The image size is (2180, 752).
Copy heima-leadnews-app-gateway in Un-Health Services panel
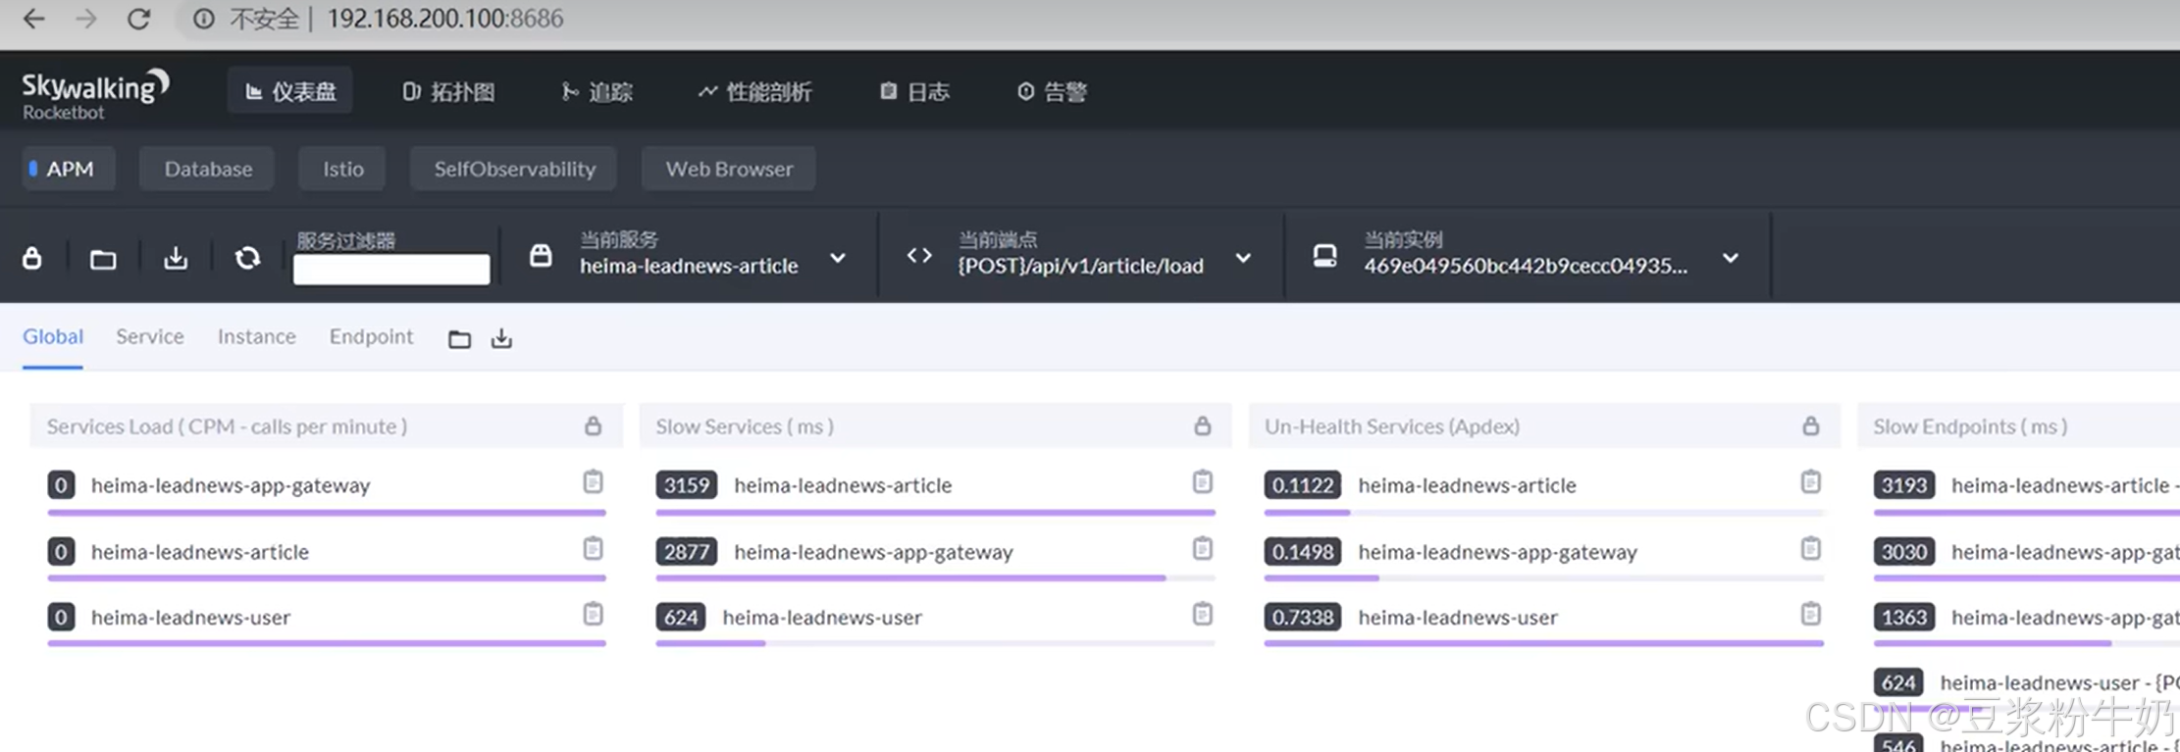1811,548
